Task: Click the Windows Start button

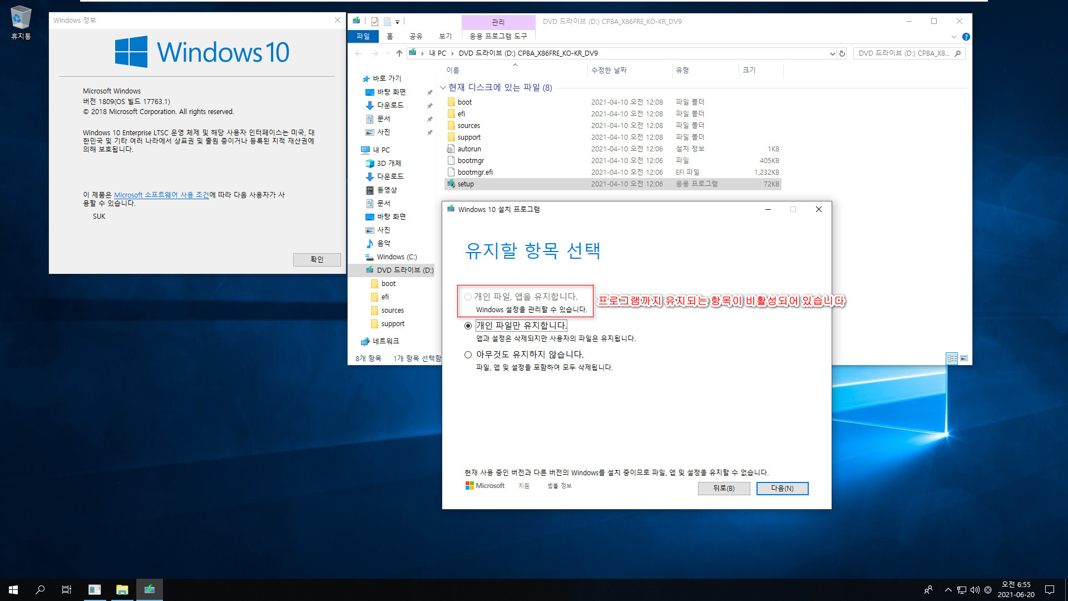Action: pos(13,590)
